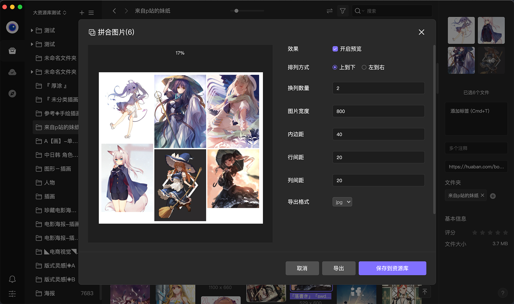Select the 插画 folder
Viewport: 514px width, 304px height.
tap(56, 196)
